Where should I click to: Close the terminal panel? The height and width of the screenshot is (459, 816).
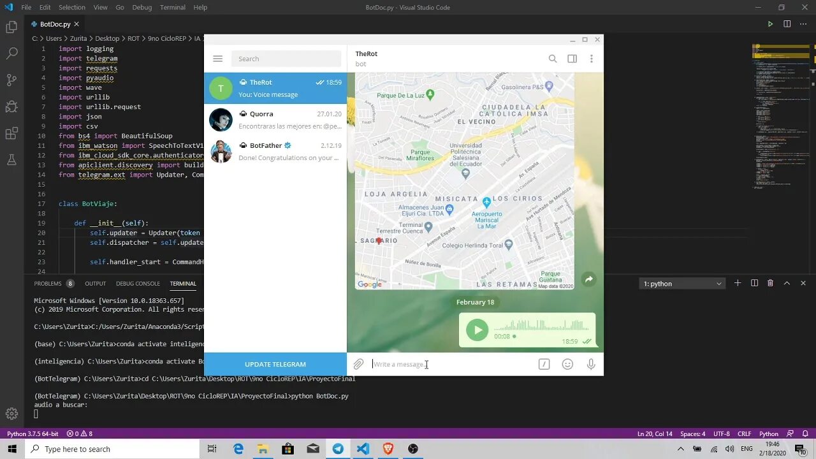803,283
